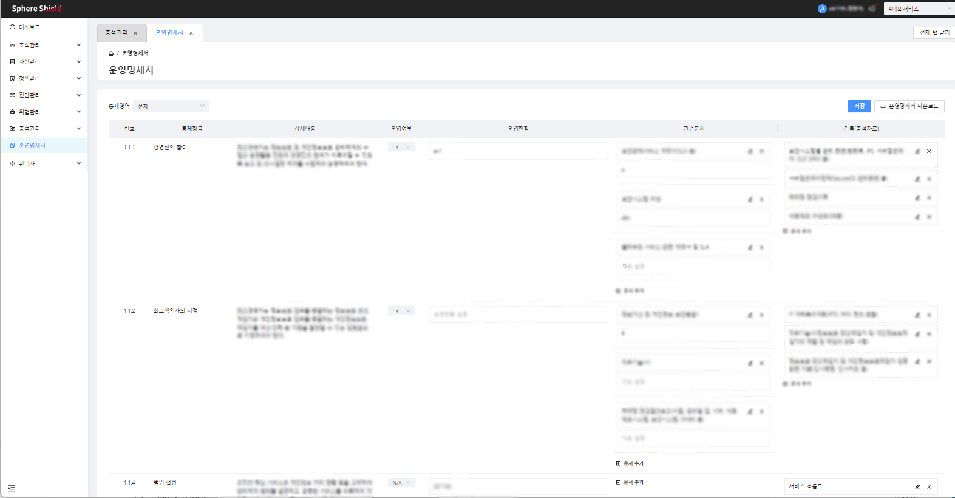Collapse the sidebar using the bottom-left menu icon
Screen dimensions: 955x498
[x=12, y=488]
